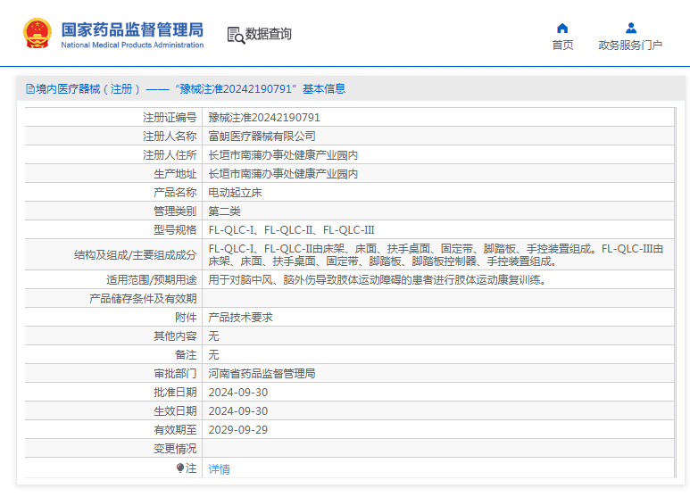Click the home house icon

[562, 29]
